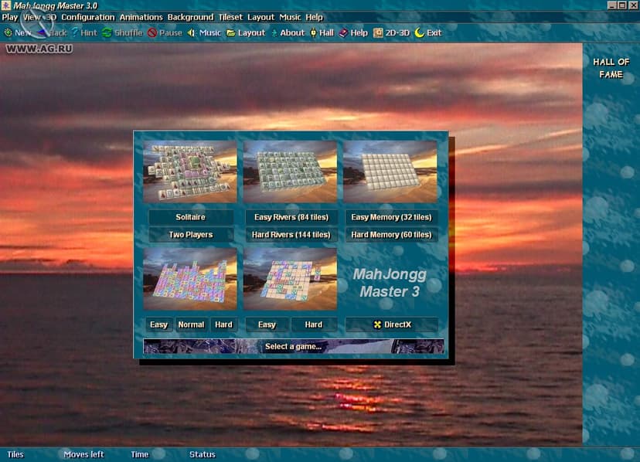
Task: Click the Memory game preview thumbnail
Action: pos(390,172)
